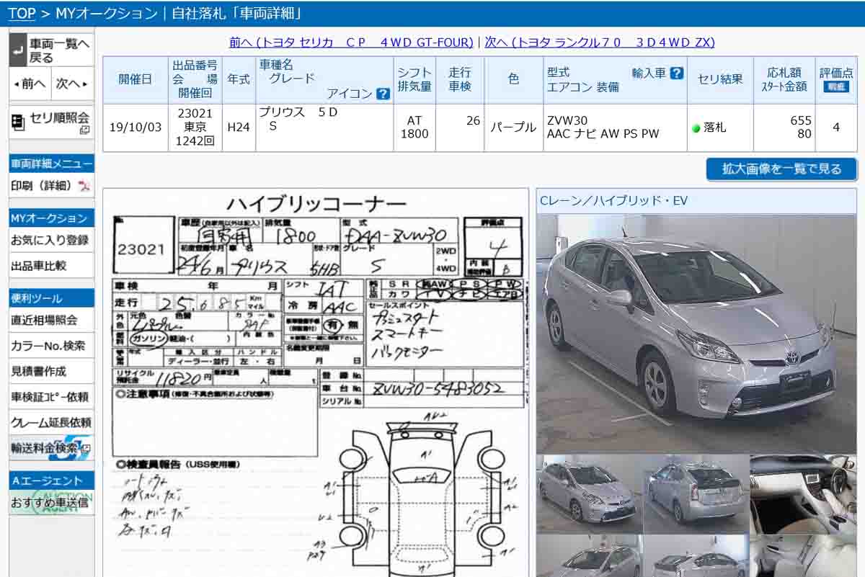This screenshot has height=577, width=865.
Task: Click the Cレーン／ハイブリッド・EV panel title
Action: tap(613, 201)
